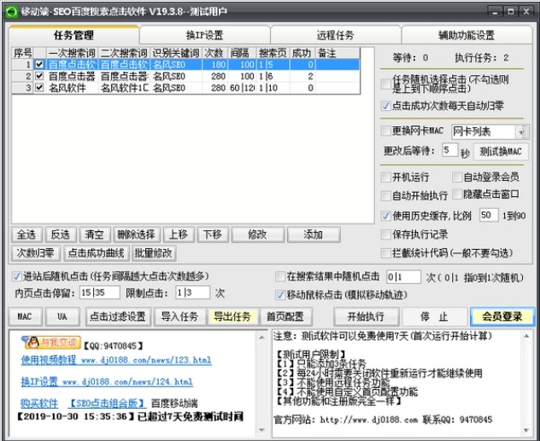Uncheck the first task row checkbox
The width and height of the screenshot is (540, 441).
click(39, 64)
